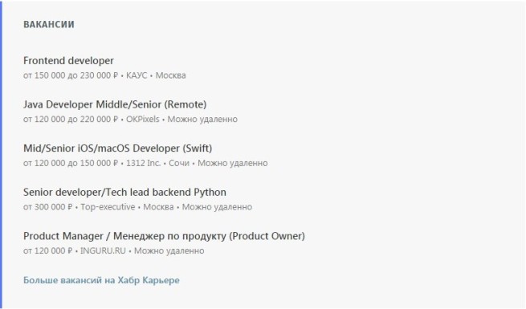
Task: Click company name INGURU.RU
Action: pos(103,251)
